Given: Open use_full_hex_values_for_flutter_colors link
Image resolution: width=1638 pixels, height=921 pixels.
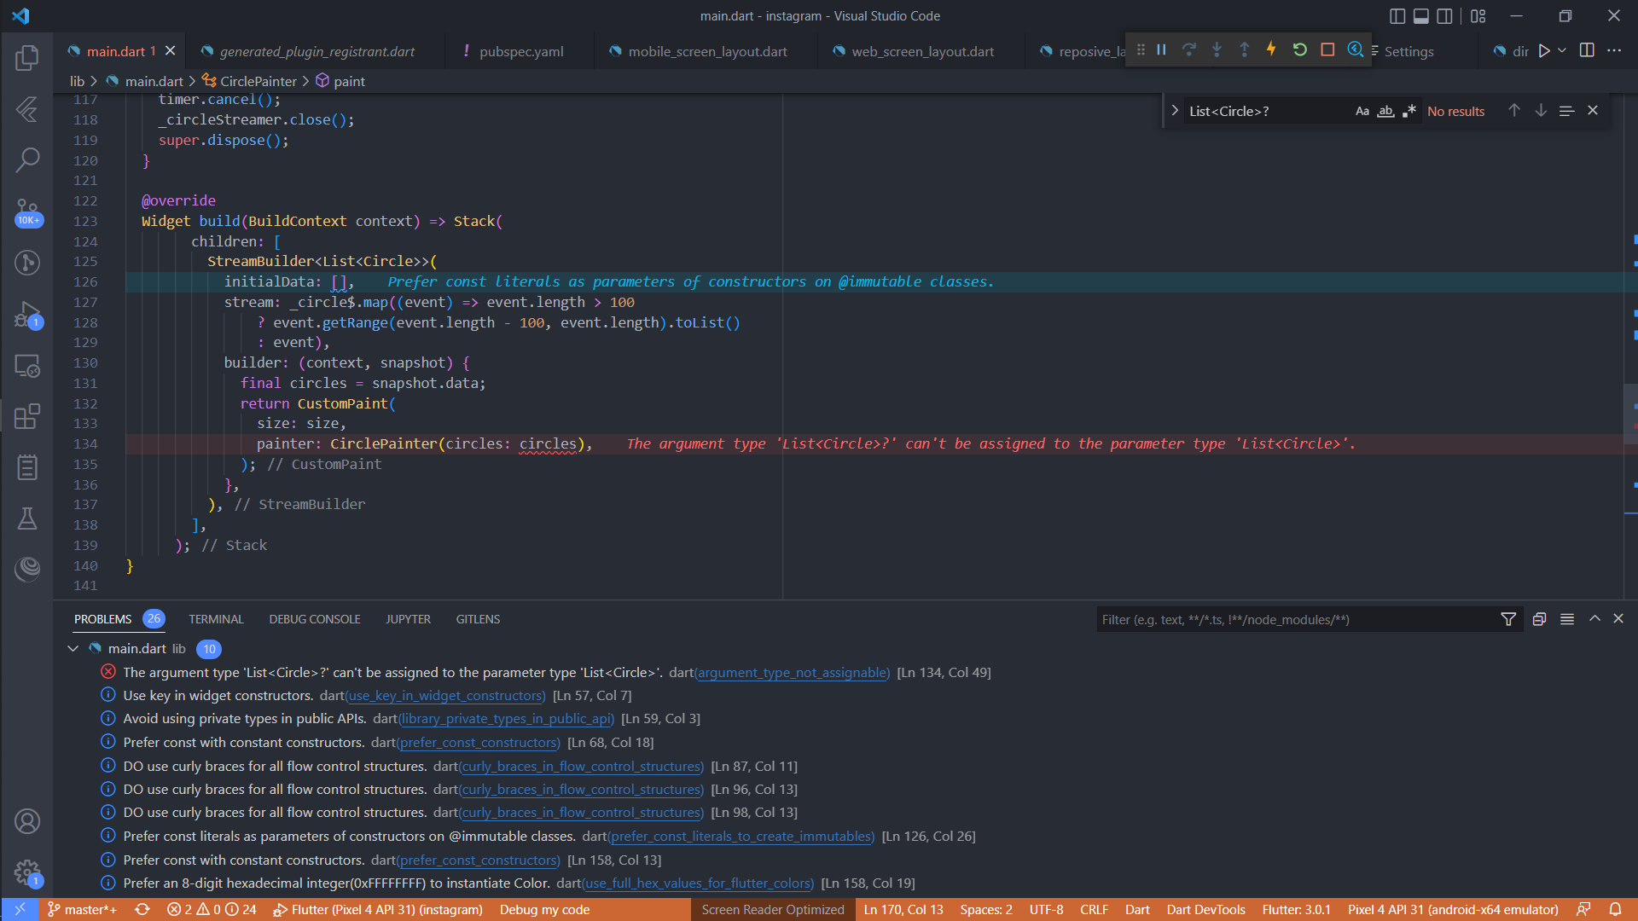Looking at the screenshot, I should 699,883.
